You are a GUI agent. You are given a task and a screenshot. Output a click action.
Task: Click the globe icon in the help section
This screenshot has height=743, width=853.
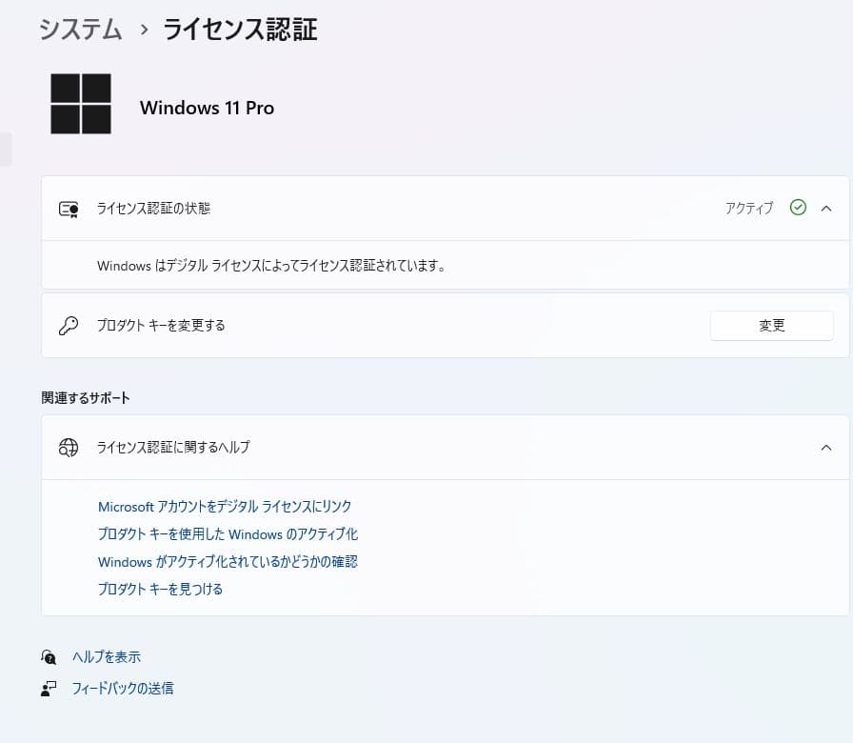pyautogui.click(x=68, y=448)
